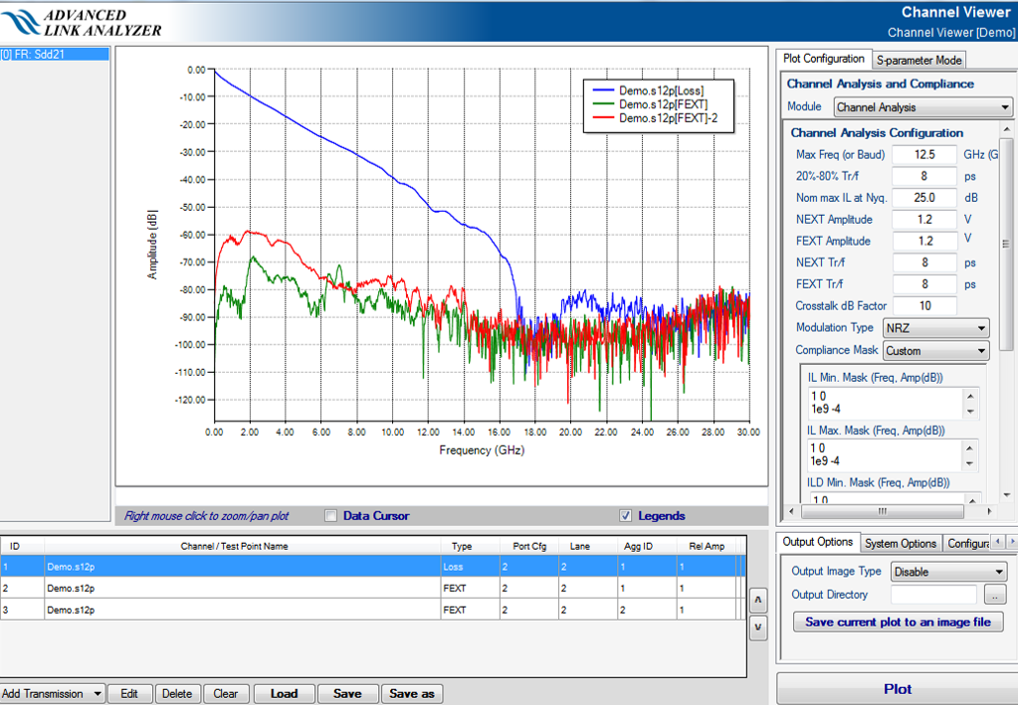Move selected channel up with caret button

757,602
